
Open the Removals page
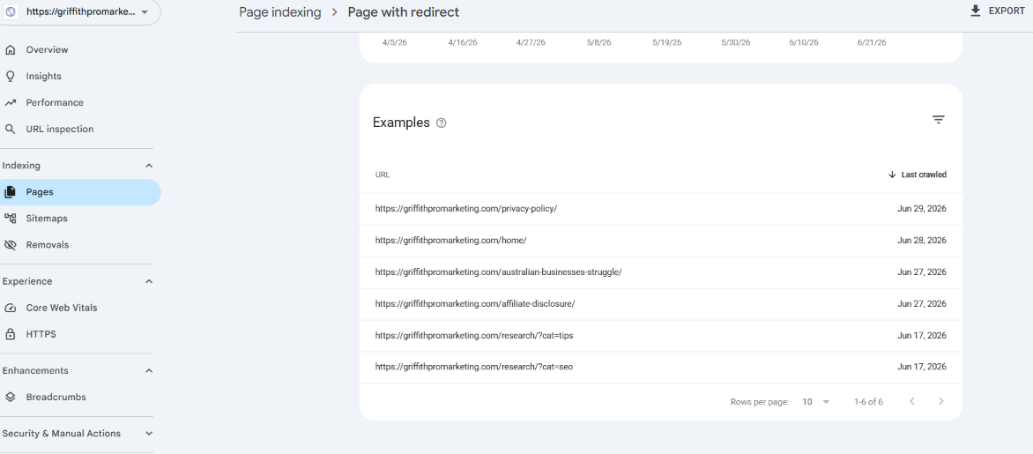(48, 245)
